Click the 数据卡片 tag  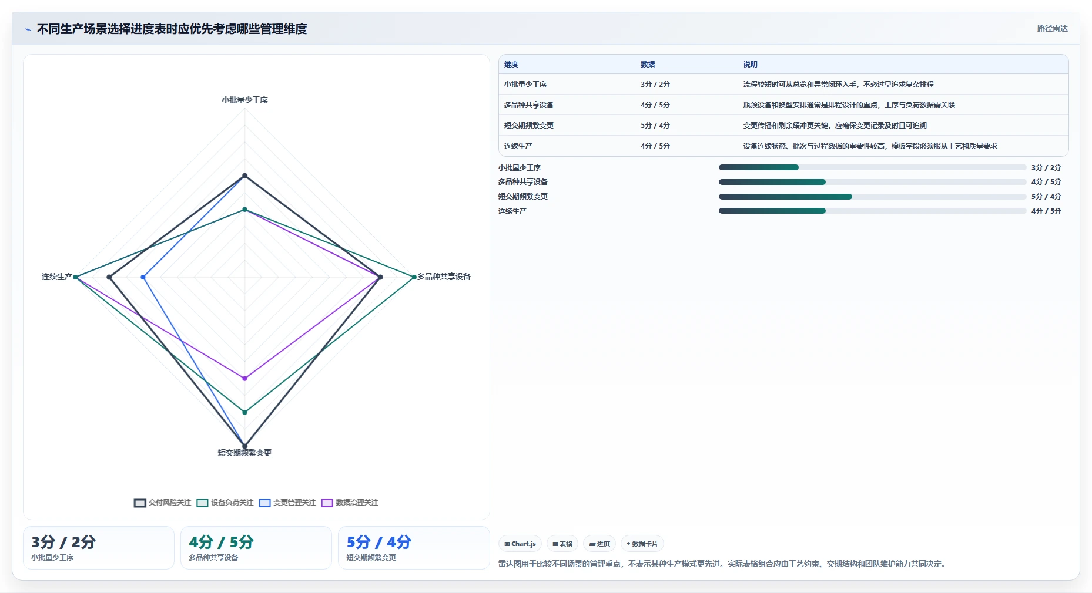tap(642, 544)
